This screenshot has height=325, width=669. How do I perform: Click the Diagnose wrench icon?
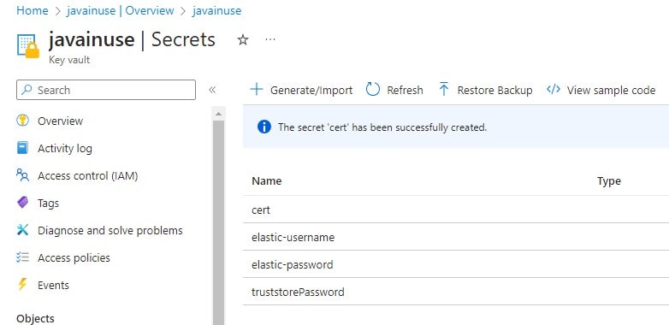pyautogui.click(x=22, y=230)
